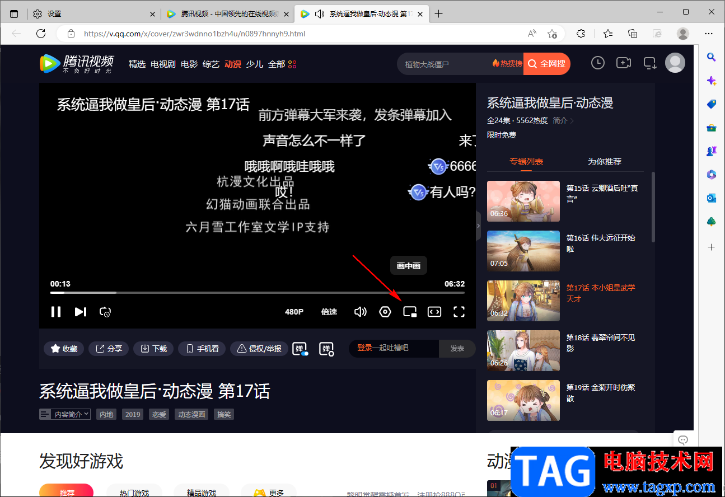
Task: Open the watch history clock icon
Action: (598, 63)
